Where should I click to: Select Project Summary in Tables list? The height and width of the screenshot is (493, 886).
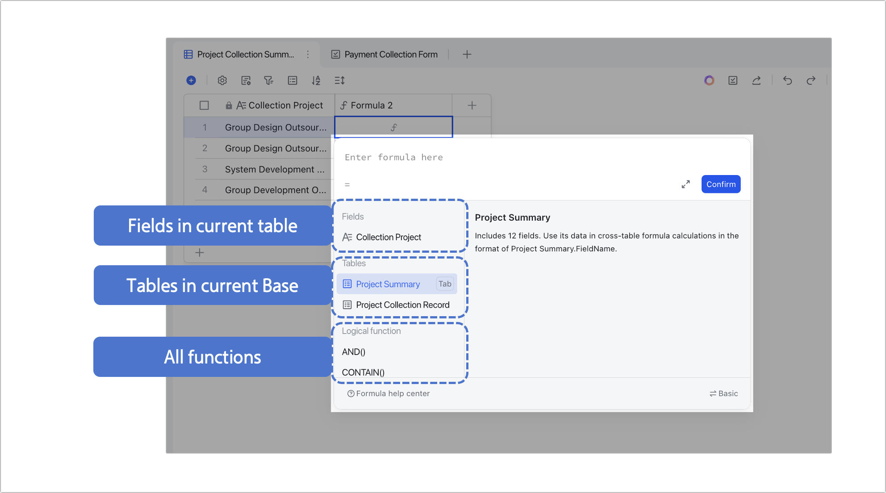tap(388, 284)
